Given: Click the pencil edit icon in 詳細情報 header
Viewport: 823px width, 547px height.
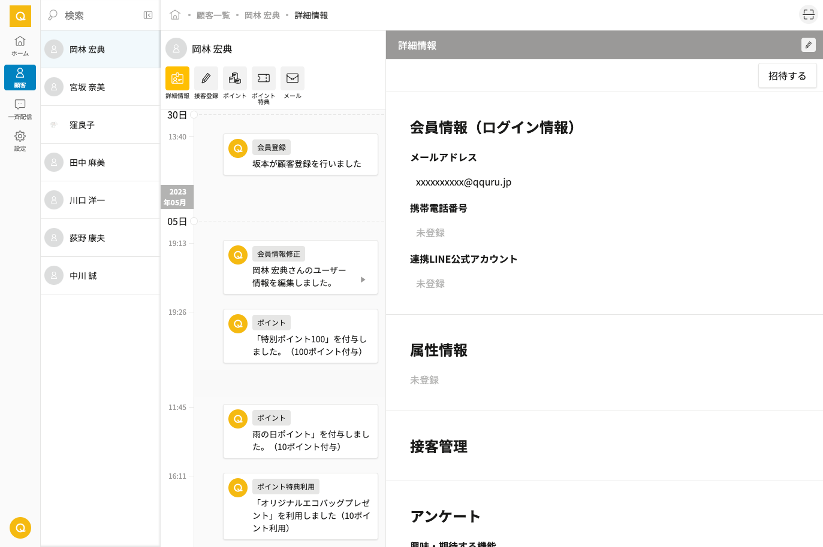Looking at the screenshot, I should (808, 45).
